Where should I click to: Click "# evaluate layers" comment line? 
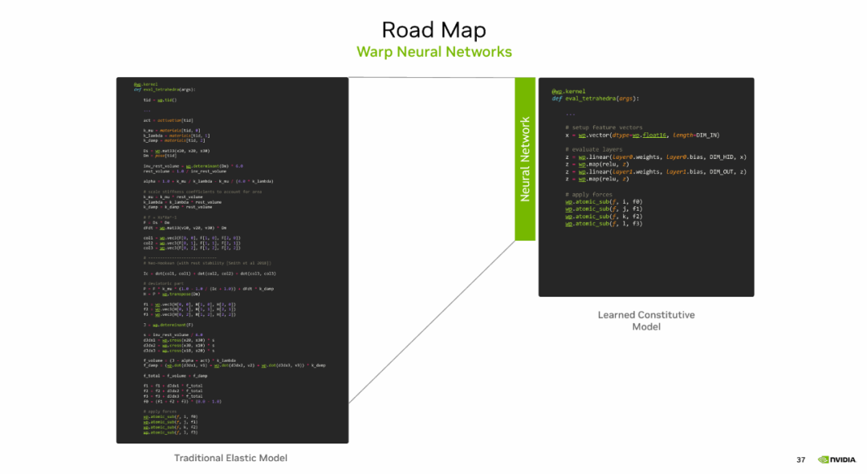[x=593, y=150]
